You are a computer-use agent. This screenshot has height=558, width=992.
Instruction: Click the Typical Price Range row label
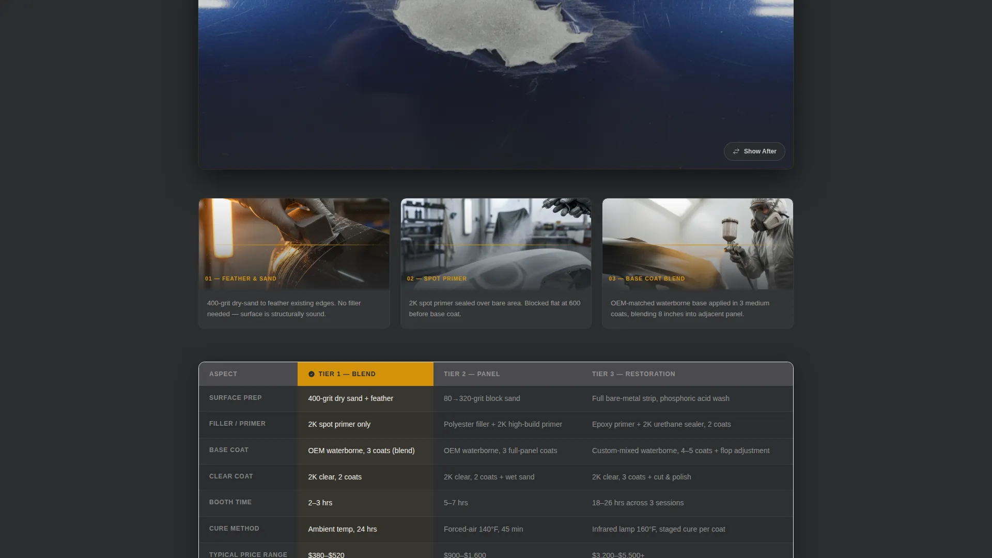248,554
